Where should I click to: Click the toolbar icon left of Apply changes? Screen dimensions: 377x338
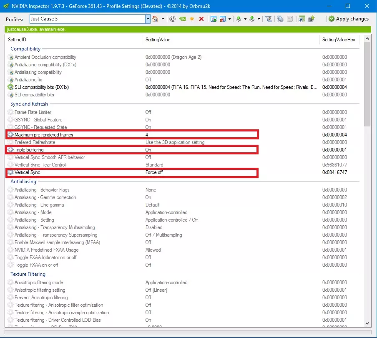tap(312, 19)
